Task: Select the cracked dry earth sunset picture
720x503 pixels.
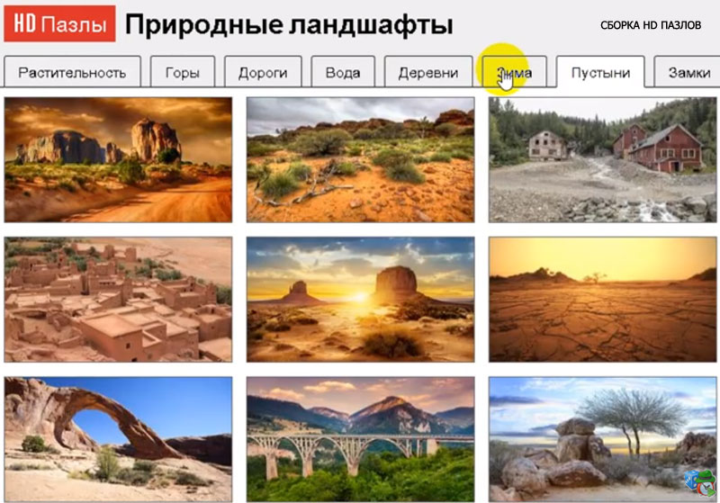Action: [602, 300]
